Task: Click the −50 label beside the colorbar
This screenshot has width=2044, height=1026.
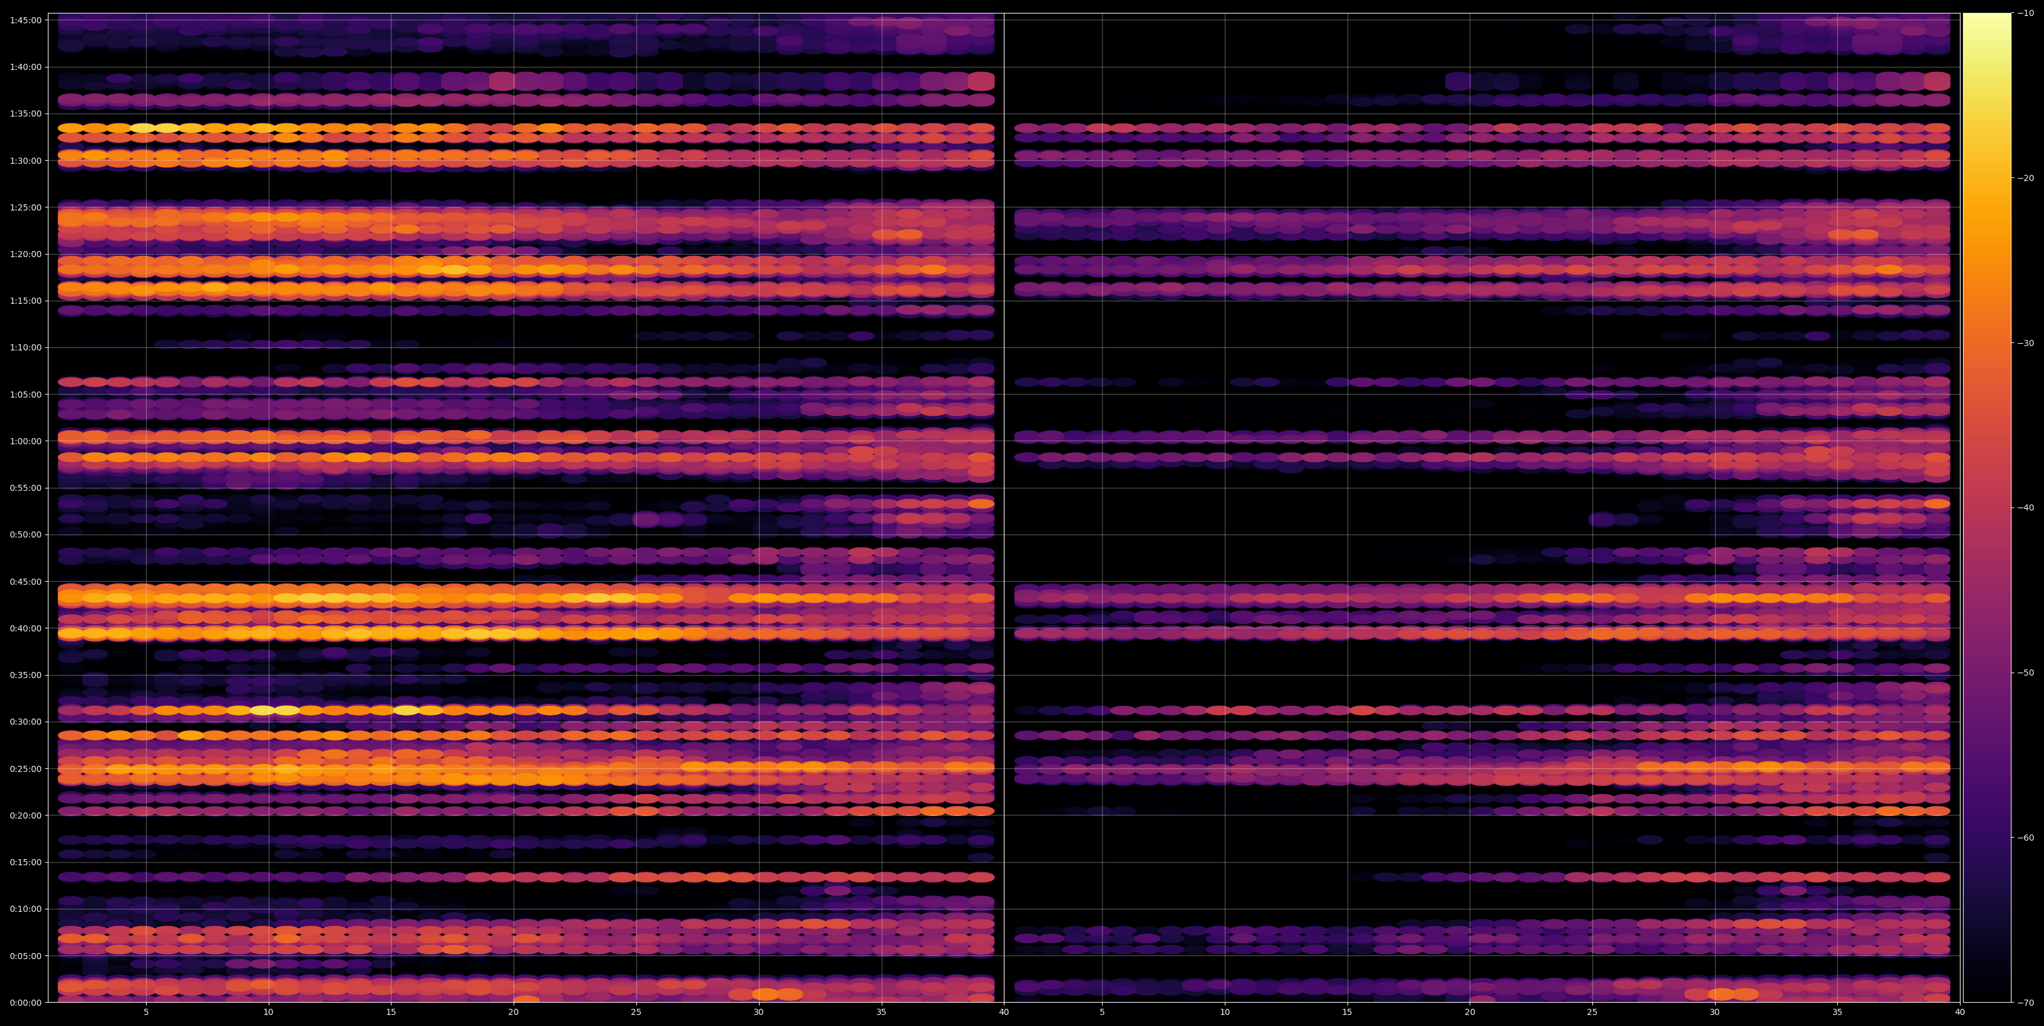Action: pos(2026,672)
